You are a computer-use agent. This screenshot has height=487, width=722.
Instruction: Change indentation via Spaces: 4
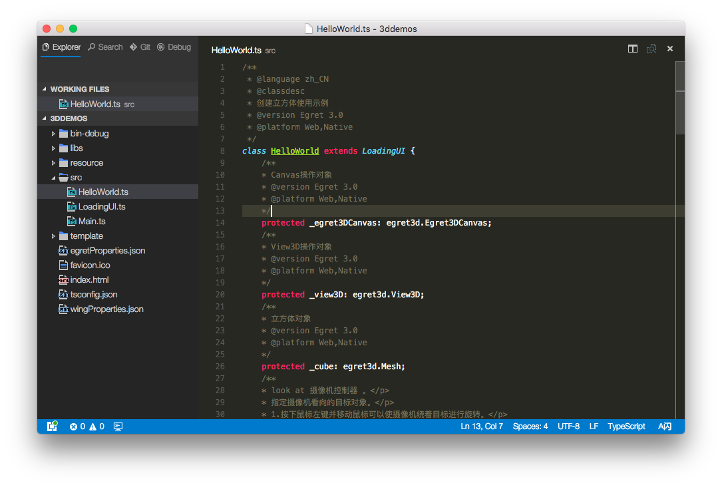530,426
